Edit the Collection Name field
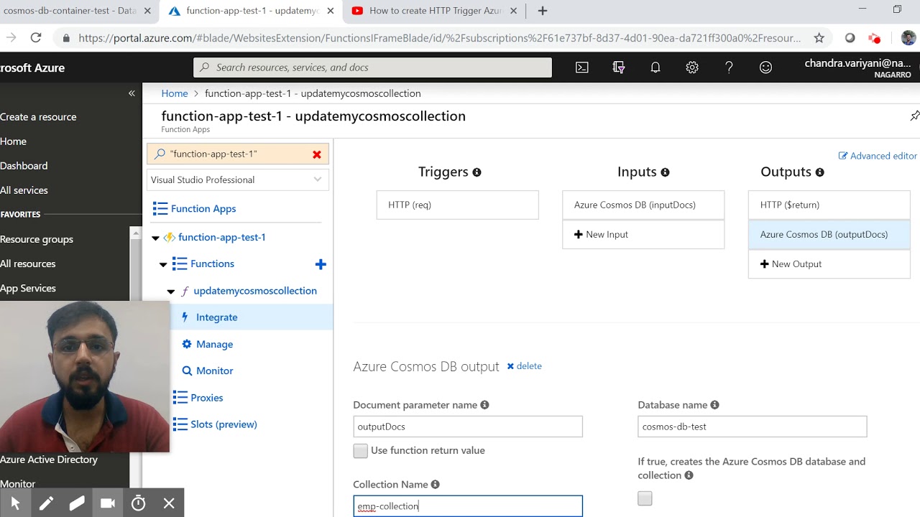Image resolution: width=920 pixels, height=517 pixels. [468, 506]
